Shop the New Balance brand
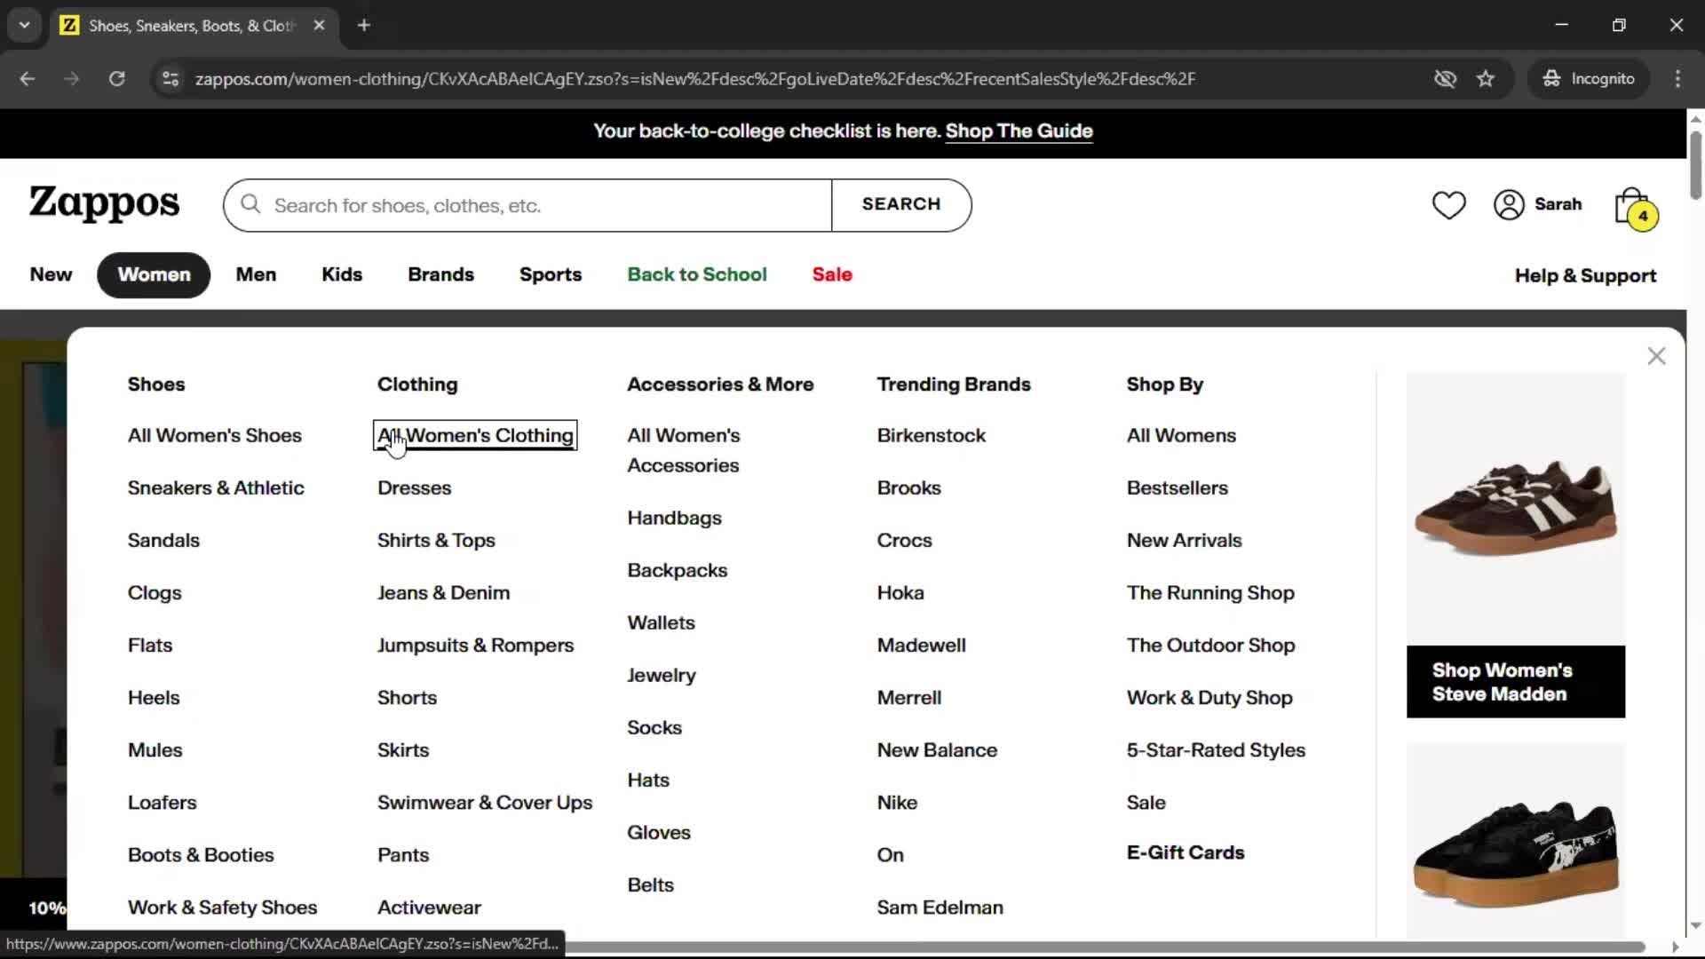This screenshot has height=959, width=1705. [937, 749]
